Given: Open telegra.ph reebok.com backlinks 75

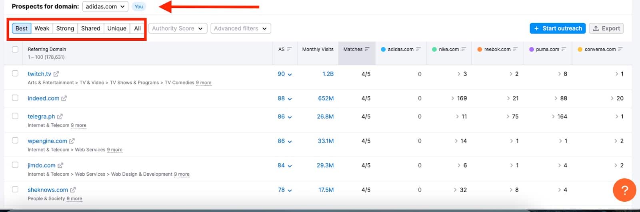Looking at the screenshot, I should [512, 117].
